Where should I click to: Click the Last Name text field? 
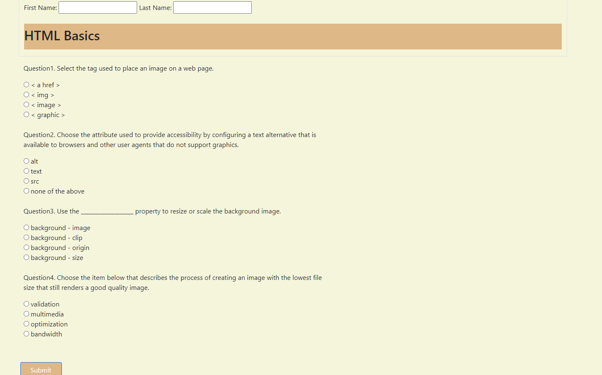212,7
